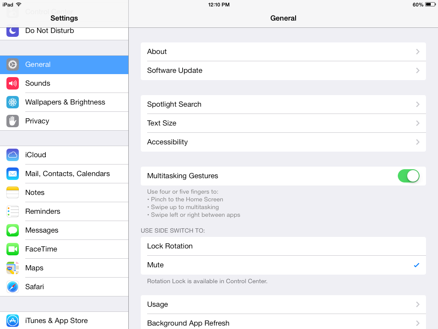Select the checked Mute option

283,265
